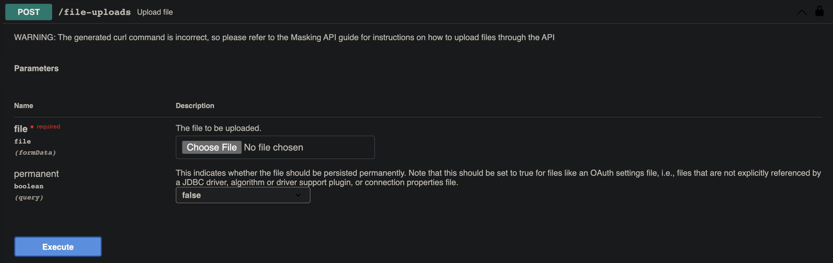
Task: Click the red required label
Action: click(48, 127)
